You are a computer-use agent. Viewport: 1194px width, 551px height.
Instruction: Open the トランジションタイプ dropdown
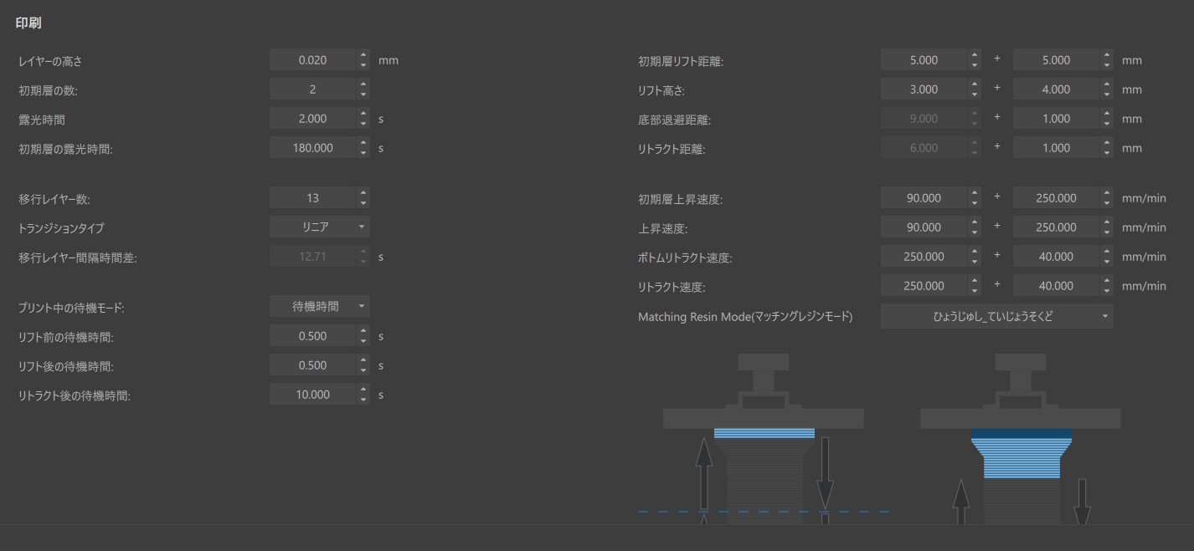319,227
